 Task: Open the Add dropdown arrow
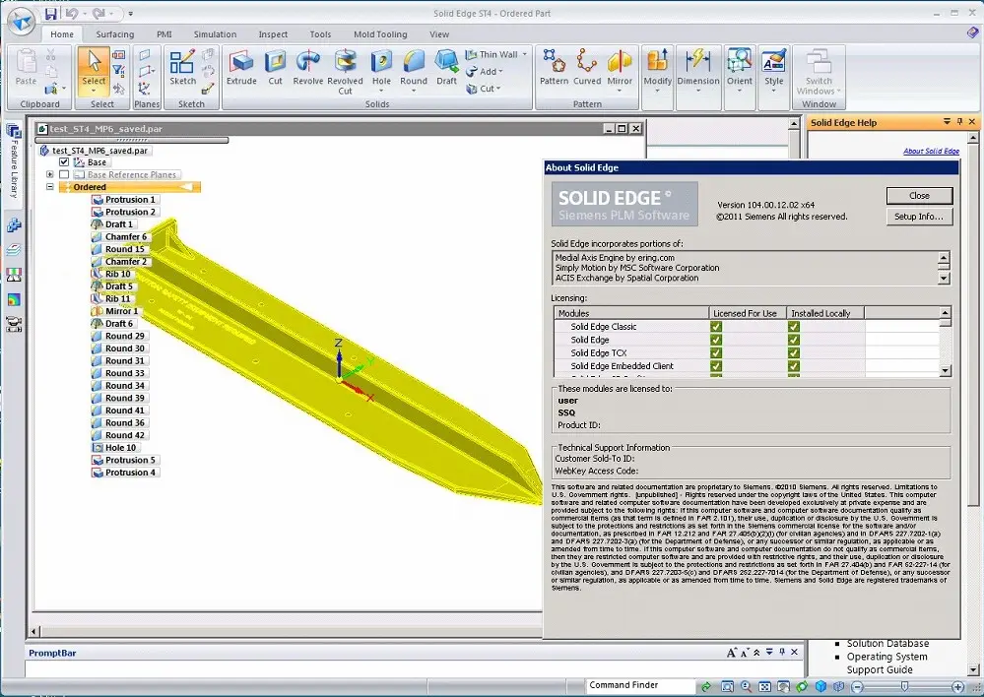pos(500,72)
